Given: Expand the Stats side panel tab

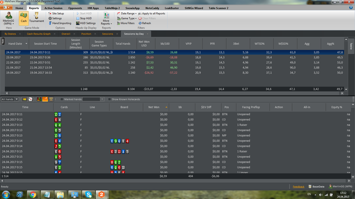Looking at the screenshot, I should 3,41.
